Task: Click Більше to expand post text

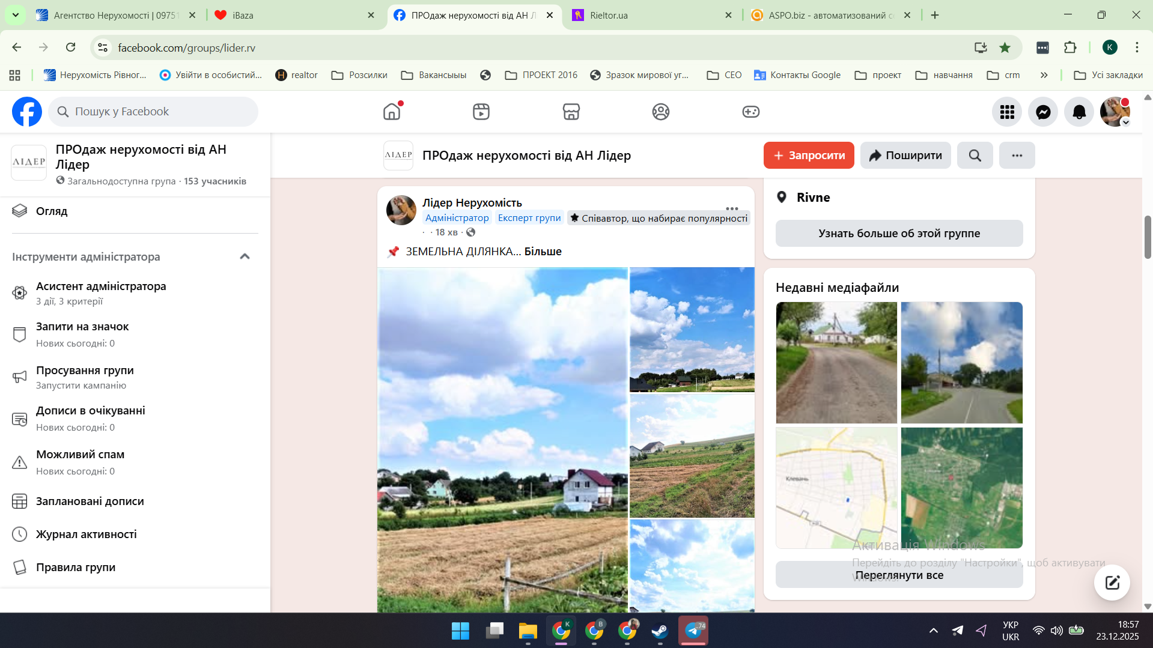Action: point(543,252)
